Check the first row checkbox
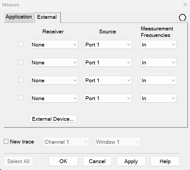The image size is (190, 170). pyautogui.click(x=21, y=44)
